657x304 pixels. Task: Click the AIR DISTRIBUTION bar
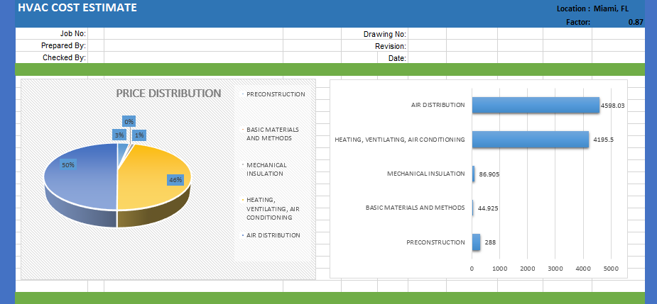(536, 105)
